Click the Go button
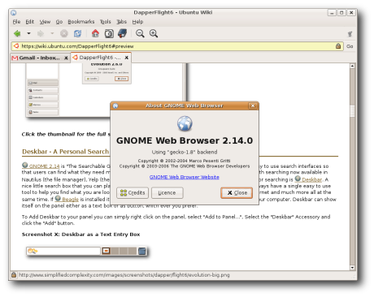 coord(350,46)
